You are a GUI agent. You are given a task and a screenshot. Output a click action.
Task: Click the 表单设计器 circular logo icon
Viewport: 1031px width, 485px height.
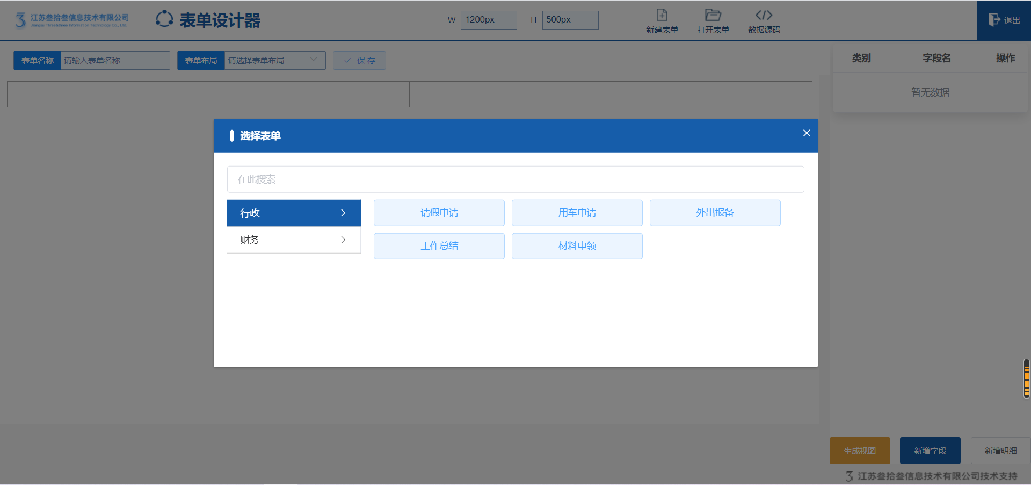click(164, 19)
